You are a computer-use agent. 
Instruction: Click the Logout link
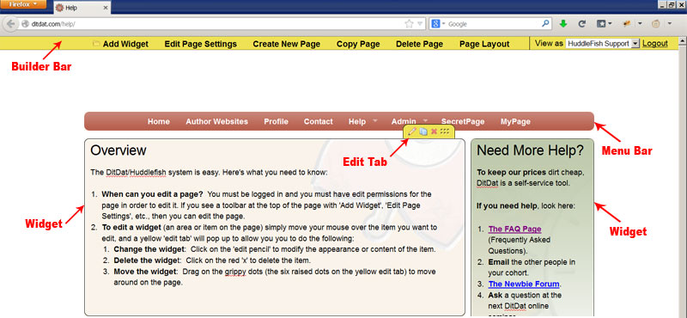(x=655, y=44)
